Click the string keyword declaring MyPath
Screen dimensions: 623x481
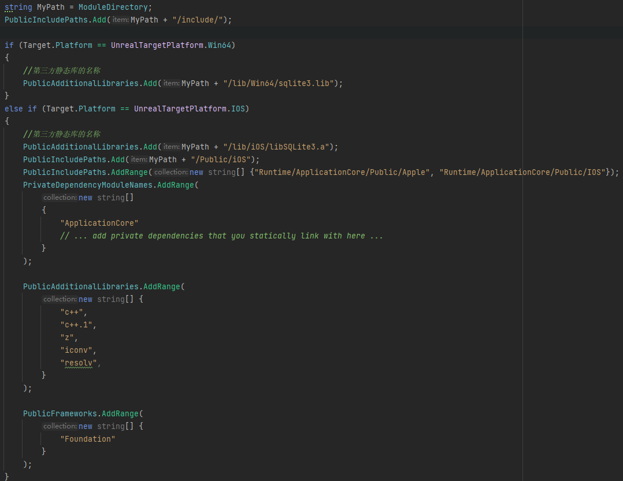(x=18, y=7)
